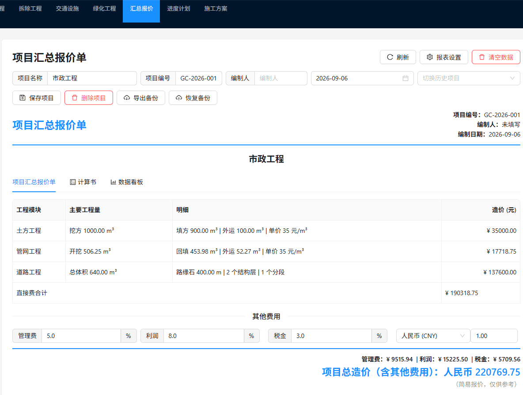The width and height of the screenshot is (523, 395).
Task: Click the cloud download icon in 导出备份
Action: (x=127, y=98)
